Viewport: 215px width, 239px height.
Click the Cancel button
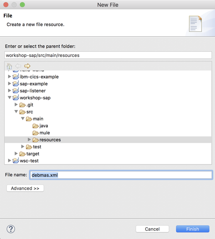pos(152,229)
